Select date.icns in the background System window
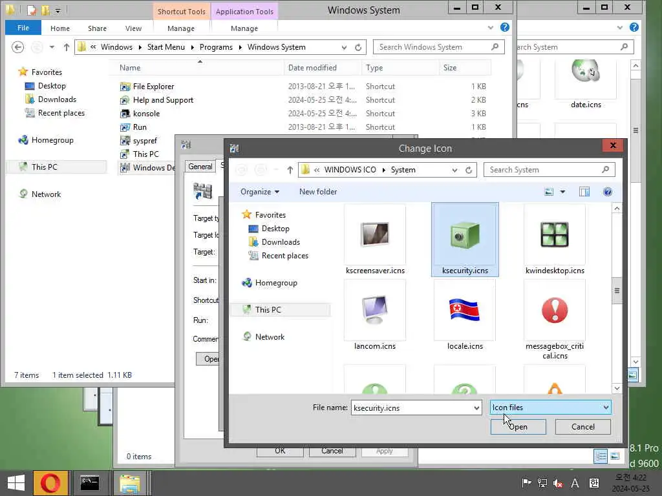 point(586,85)
